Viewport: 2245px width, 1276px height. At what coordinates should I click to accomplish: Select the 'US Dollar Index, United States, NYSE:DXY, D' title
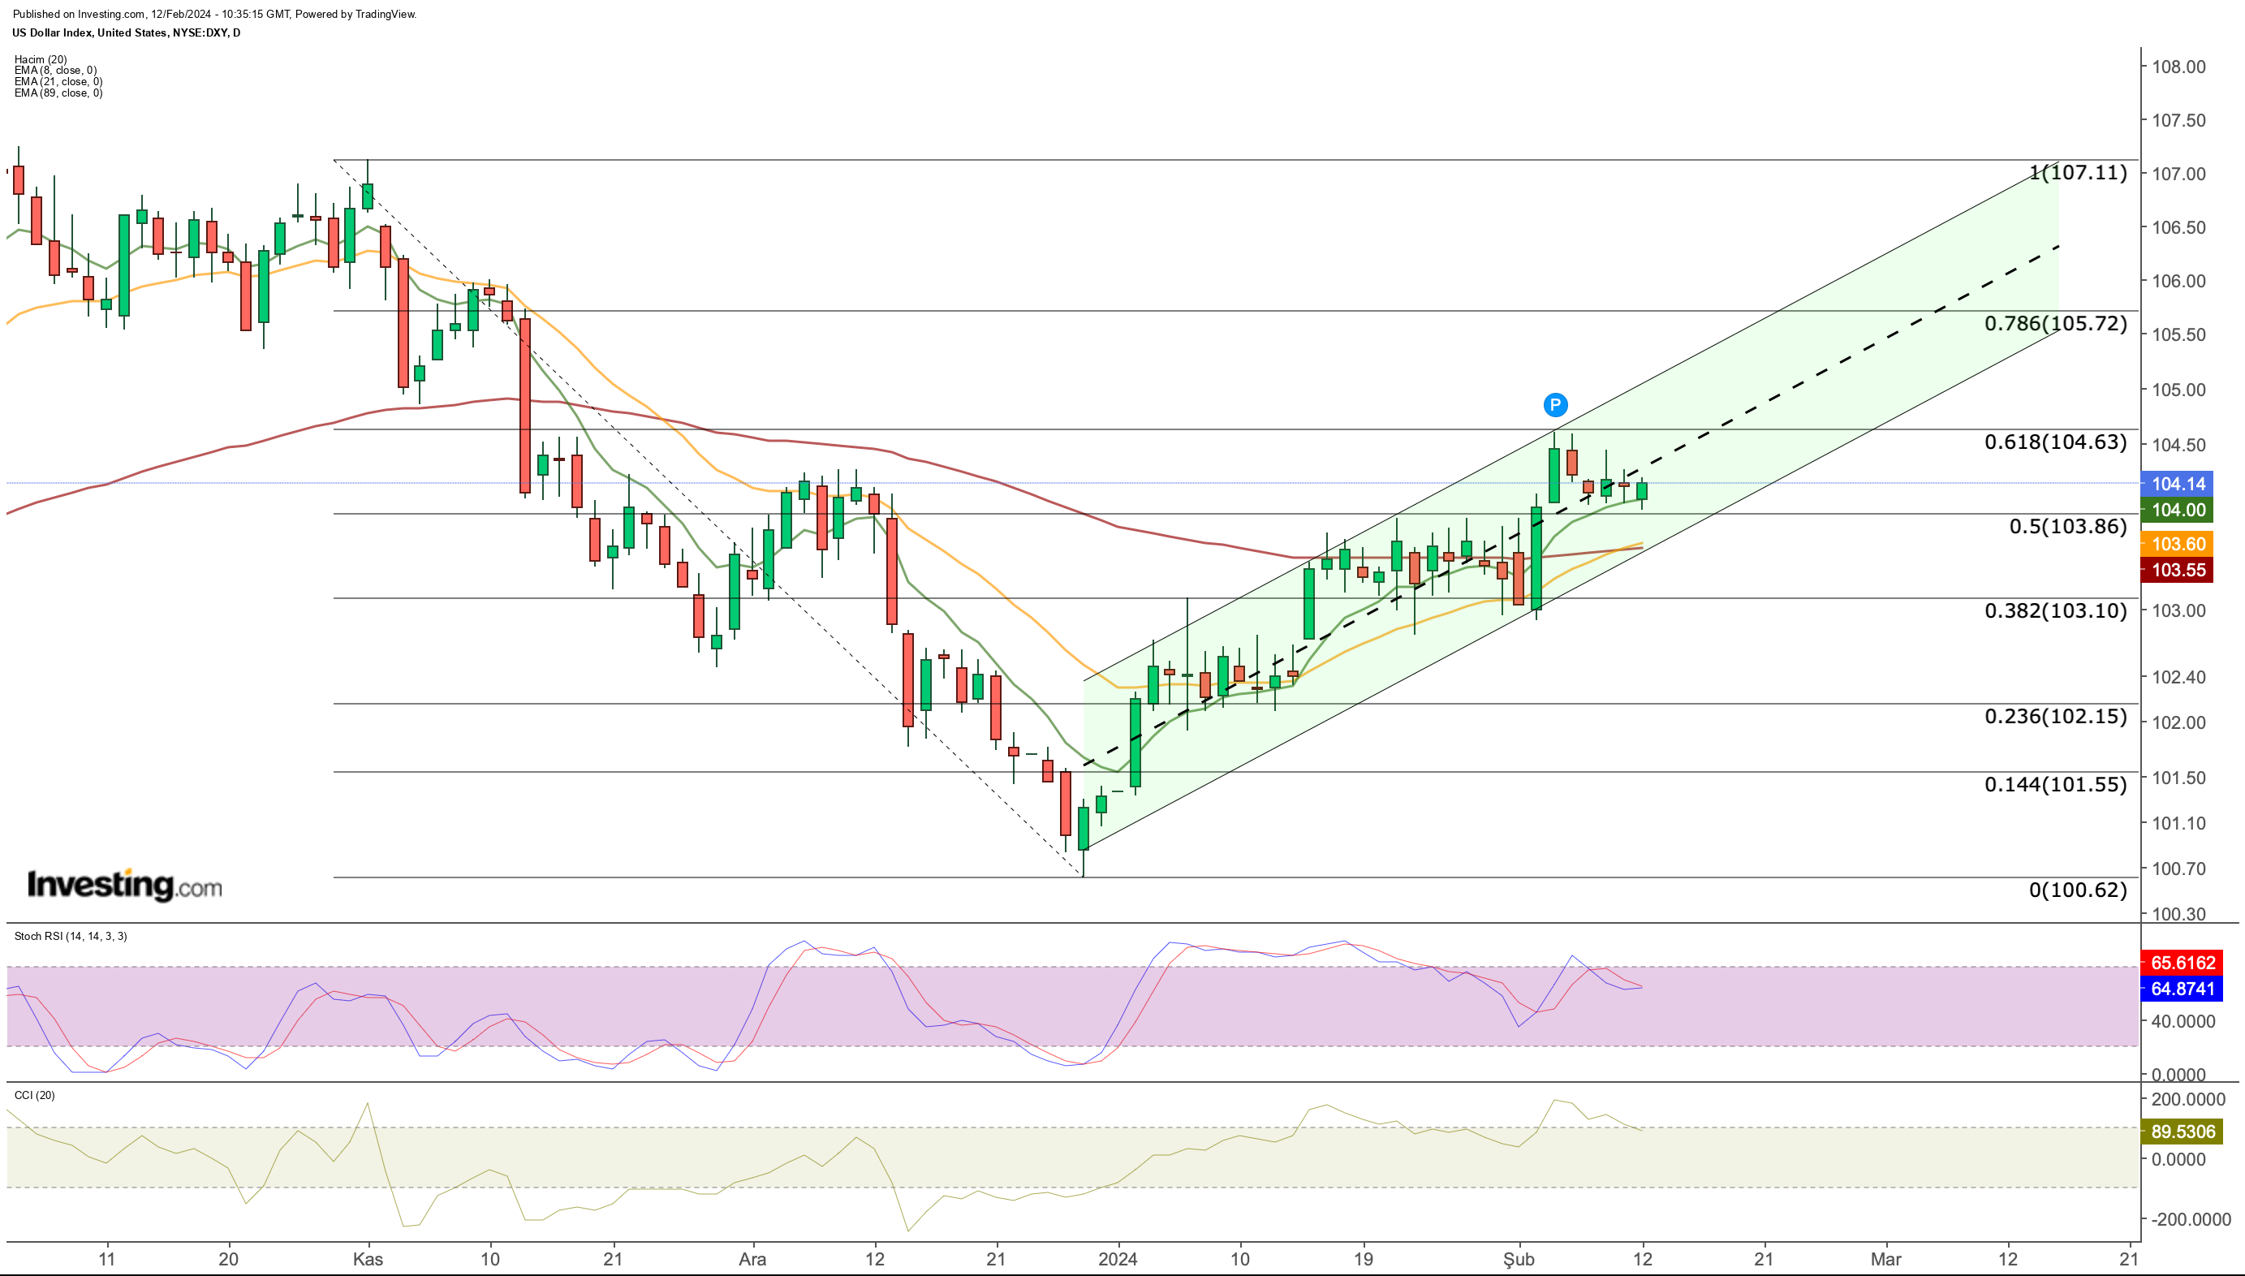coord(126,33)
